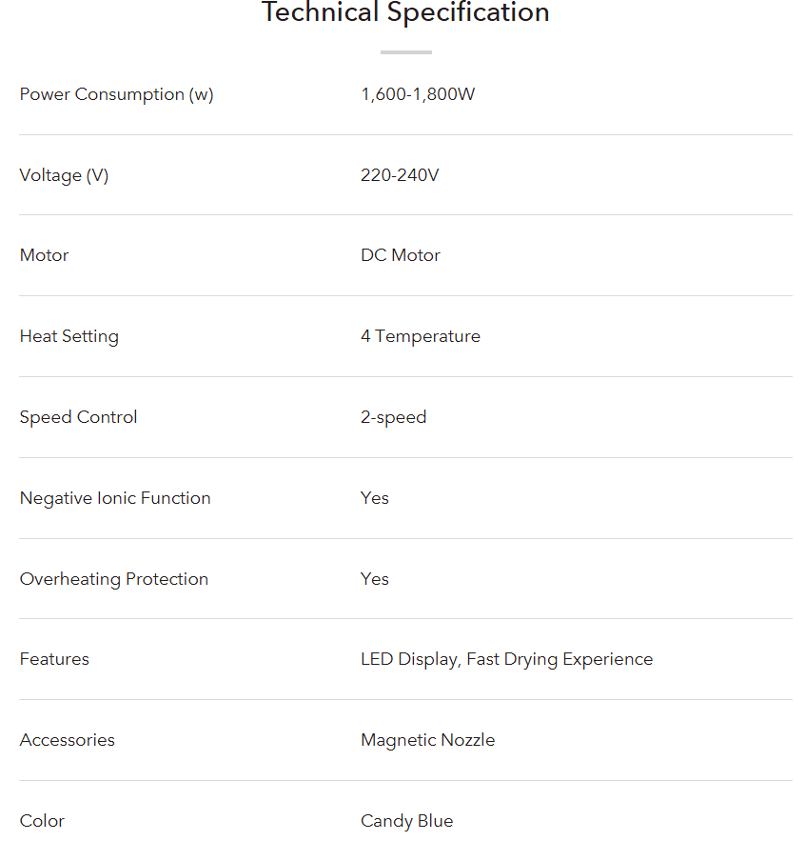Select the 220-240V value
The width and height of the screenshot is (805, 841).
click(400, 175)
